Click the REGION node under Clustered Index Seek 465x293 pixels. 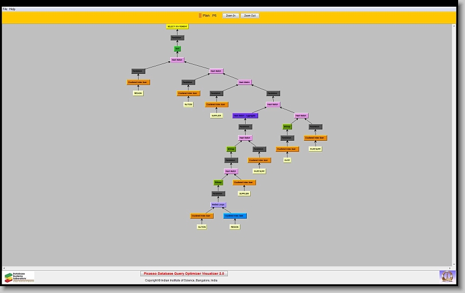(235, 227)
